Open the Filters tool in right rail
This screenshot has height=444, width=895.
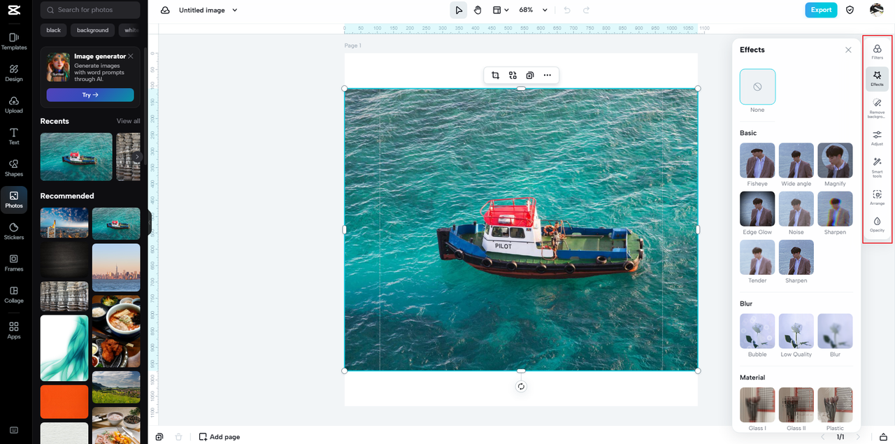[x=877, y=51]
